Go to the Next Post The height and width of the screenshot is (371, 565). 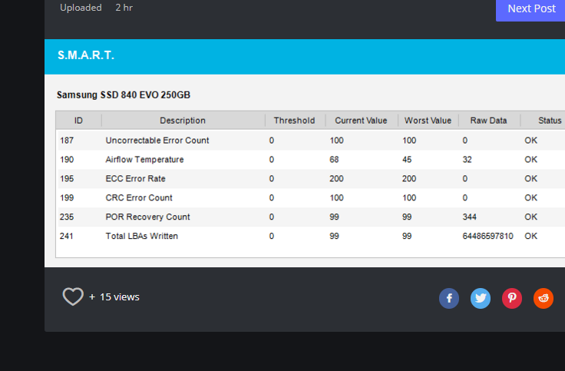point(530,9)
